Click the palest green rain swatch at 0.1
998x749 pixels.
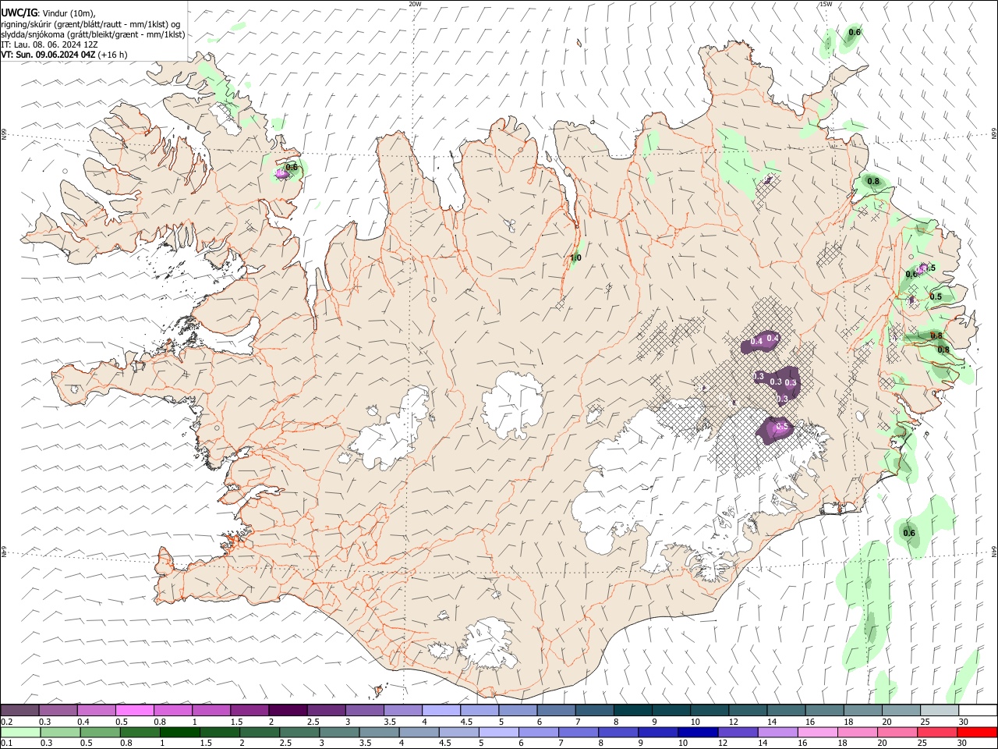(20, 732)
